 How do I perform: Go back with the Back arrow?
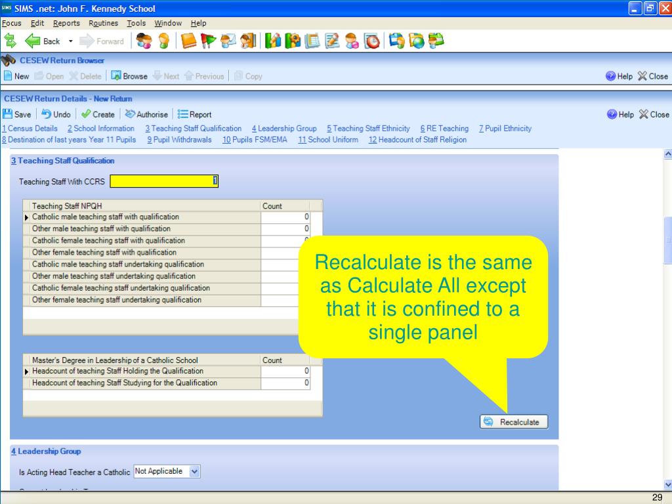[43, 41]
